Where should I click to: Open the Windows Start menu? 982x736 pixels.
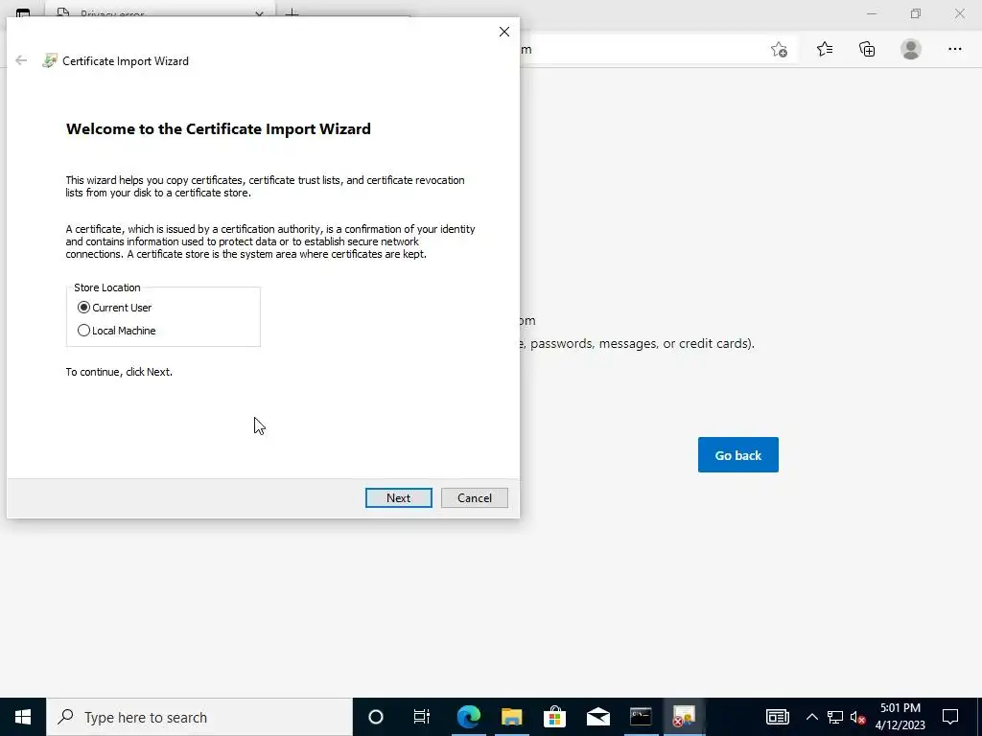click(23, 717)
